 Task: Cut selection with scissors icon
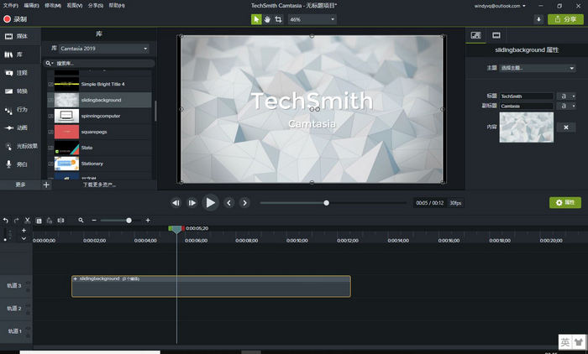28,221
